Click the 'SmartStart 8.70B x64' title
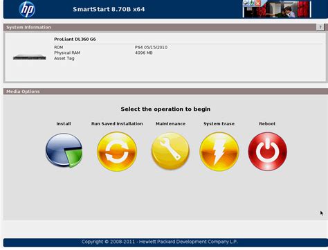Screen dimensions: 328x250 (109, 9)
